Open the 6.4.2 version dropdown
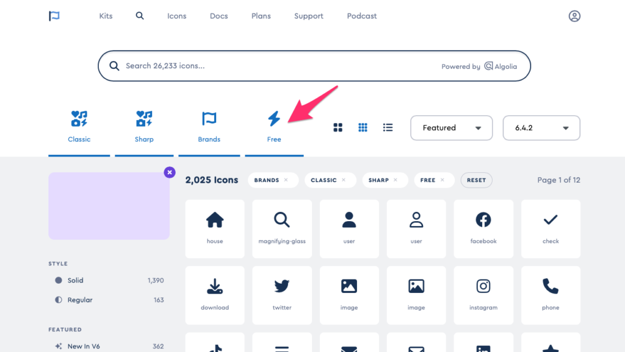 point(541,128)
